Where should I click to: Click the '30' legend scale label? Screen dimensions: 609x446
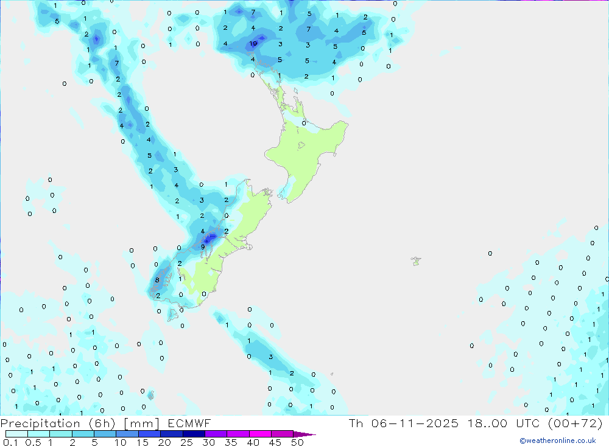[x=209, y=442]
